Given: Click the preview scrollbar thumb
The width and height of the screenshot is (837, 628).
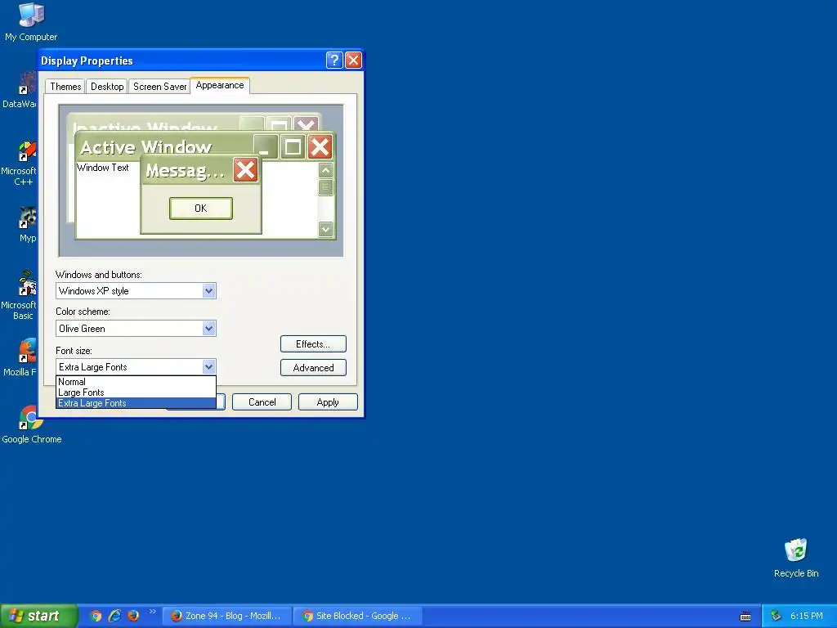Looking at the screenshot, I should pyautogui.click(x=325, y=187).
